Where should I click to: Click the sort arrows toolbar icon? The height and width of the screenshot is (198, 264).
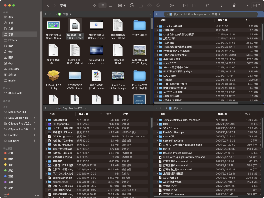[207, 5]
